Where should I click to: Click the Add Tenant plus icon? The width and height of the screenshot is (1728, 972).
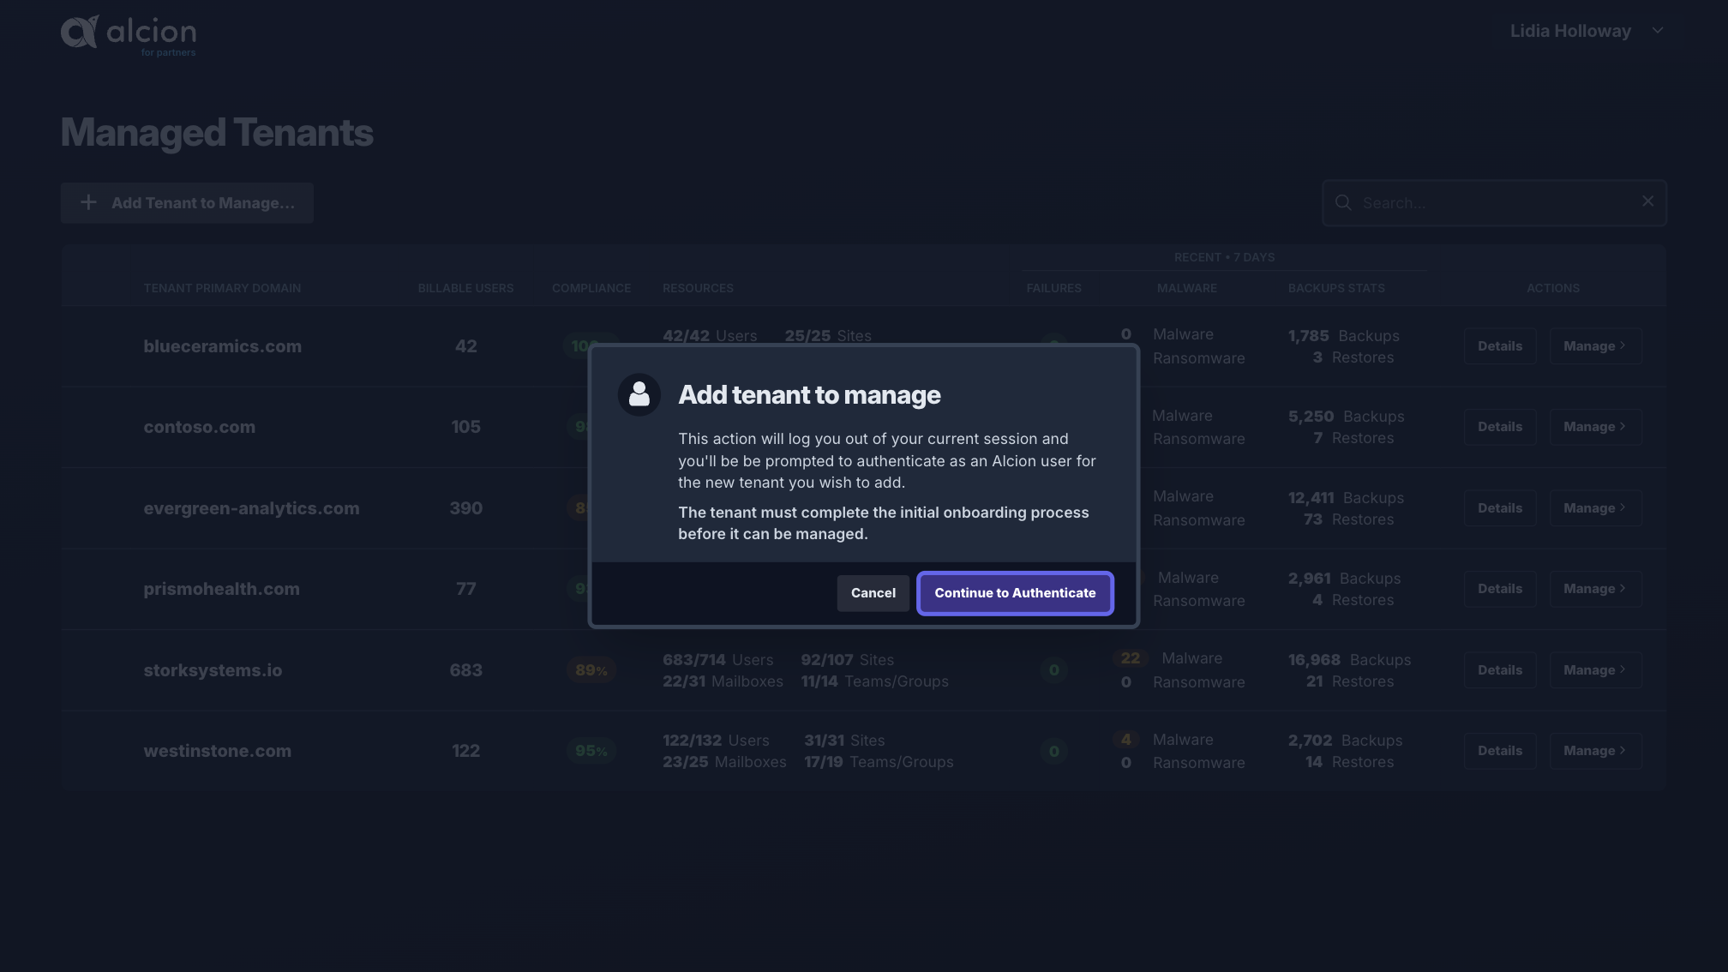point(89,201)
